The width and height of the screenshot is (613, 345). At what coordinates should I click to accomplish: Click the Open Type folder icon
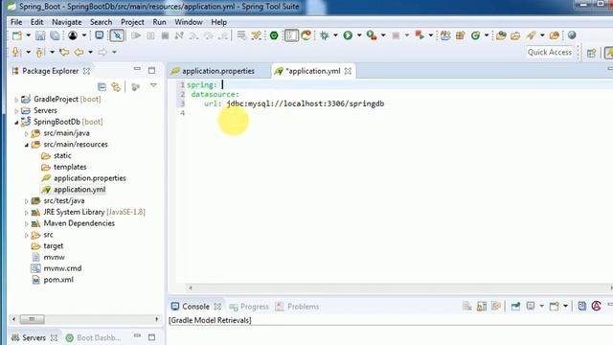click(x=501, y=35)
